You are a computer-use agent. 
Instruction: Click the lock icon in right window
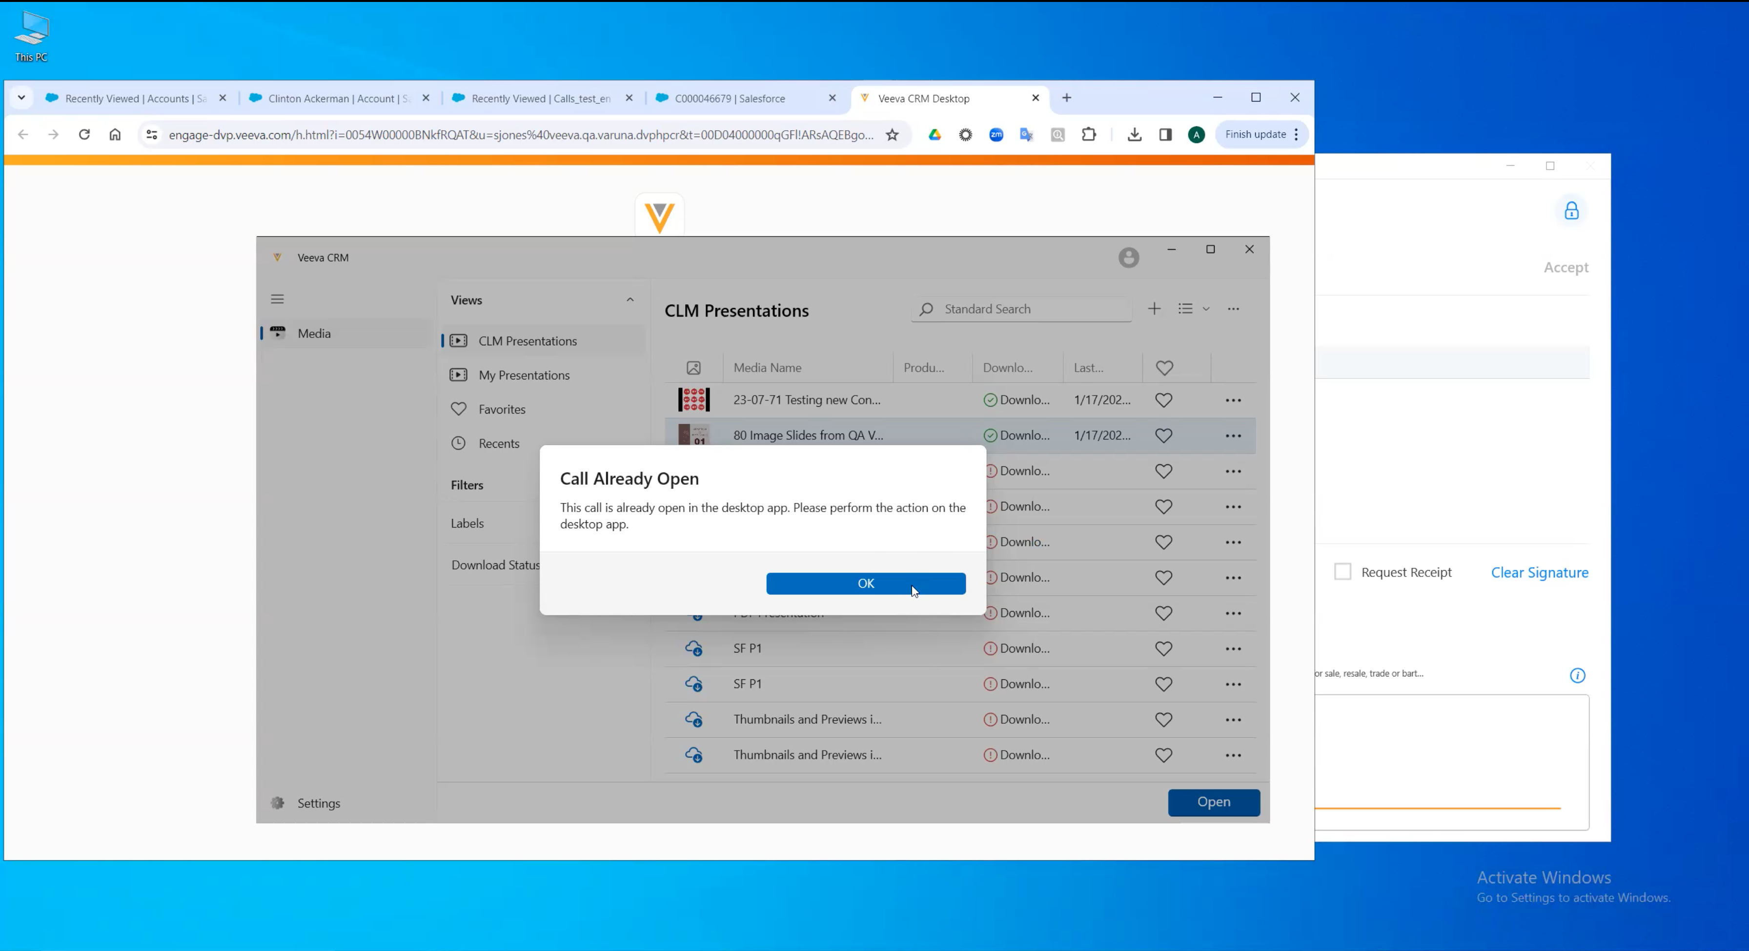click(x=1571, y=211)
